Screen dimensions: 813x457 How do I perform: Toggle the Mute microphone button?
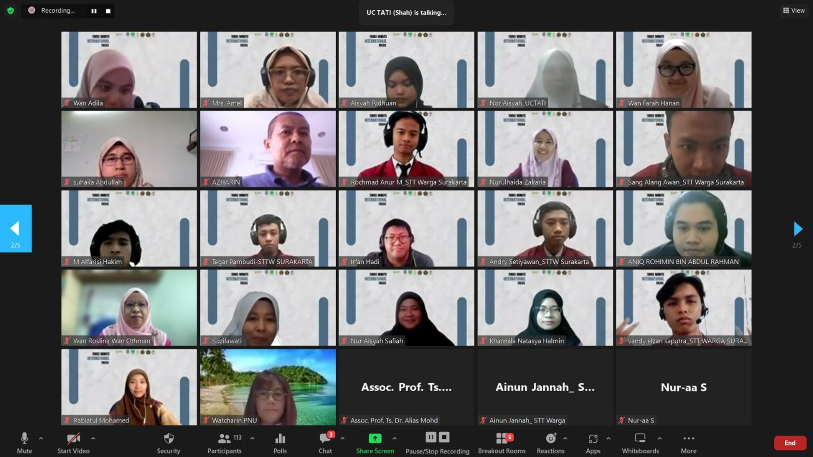click(x=24, y=439)
